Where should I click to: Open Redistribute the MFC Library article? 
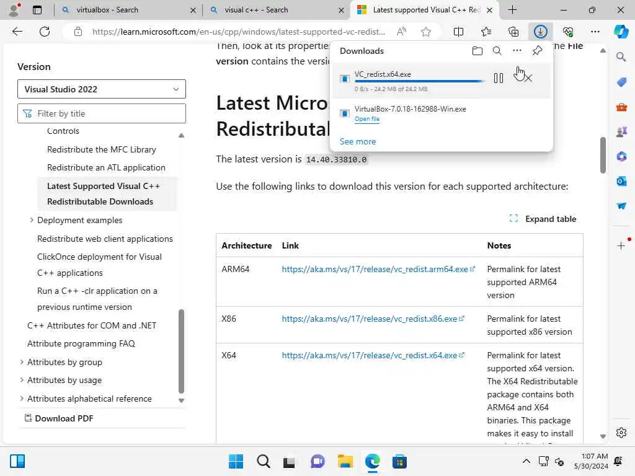pyautogui.click(x=101, y=149)
